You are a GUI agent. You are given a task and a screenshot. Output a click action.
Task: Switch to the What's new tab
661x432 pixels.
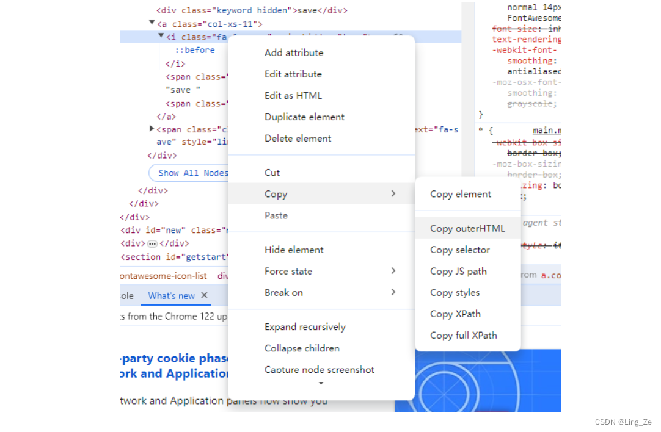coord(171,295)
